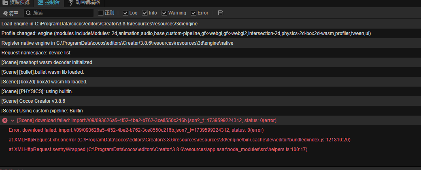Click the clear console broom icon
Image resolution: width=421 pixels, height=170 pixels.
5,13
